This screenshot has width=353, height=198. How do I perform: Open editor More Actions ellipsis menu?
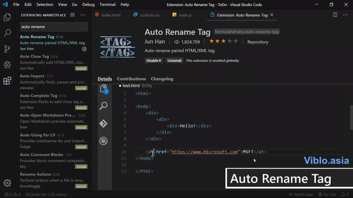345,15
